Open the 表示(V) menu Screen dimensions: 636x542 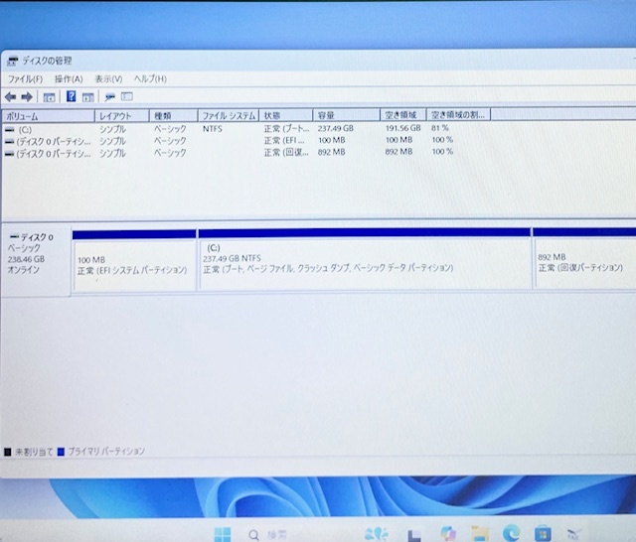pos(108,79)
